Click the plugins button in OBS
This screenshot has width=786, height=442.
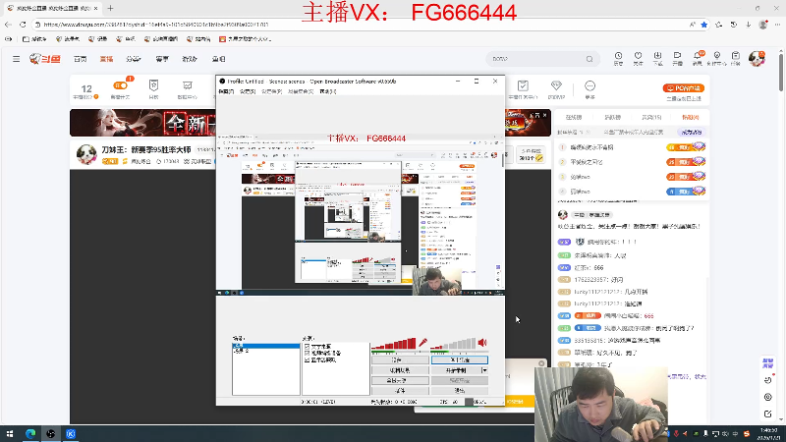[400, 391]
